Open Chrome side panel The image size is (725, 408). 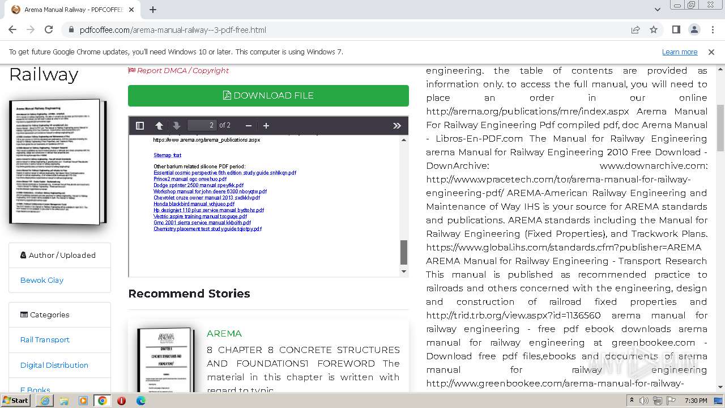(676, 29)
